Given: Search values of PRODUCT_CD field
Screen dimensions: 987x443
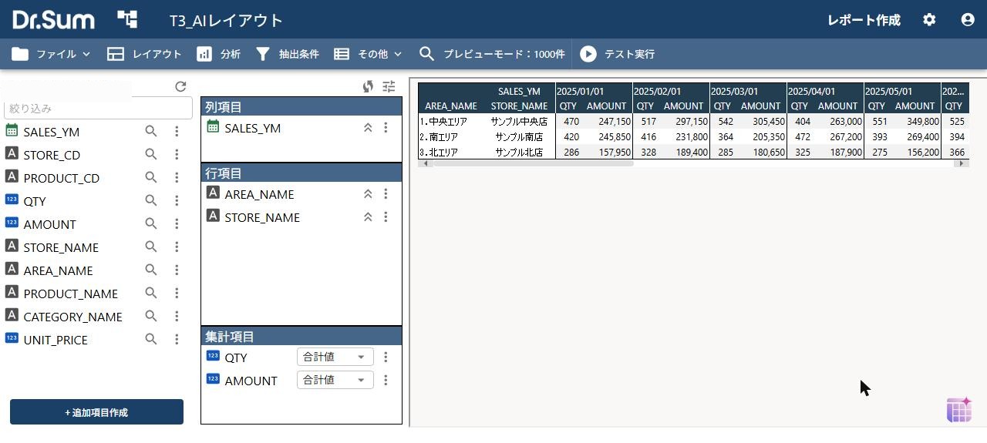Looking at the screenshot, I should (151, 178).
